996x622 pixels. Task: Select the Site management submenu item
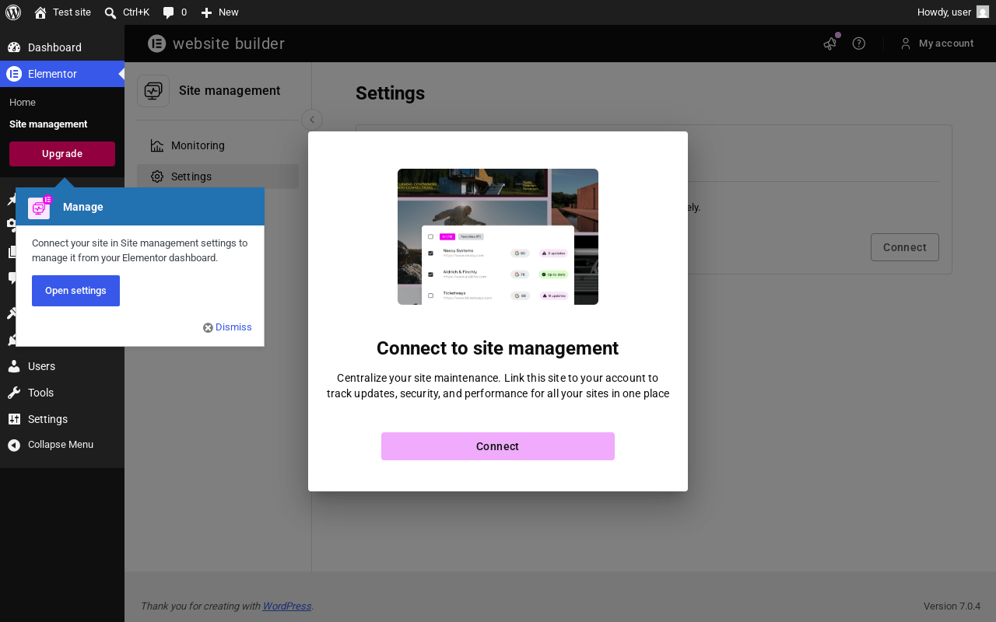click(48, 124)
